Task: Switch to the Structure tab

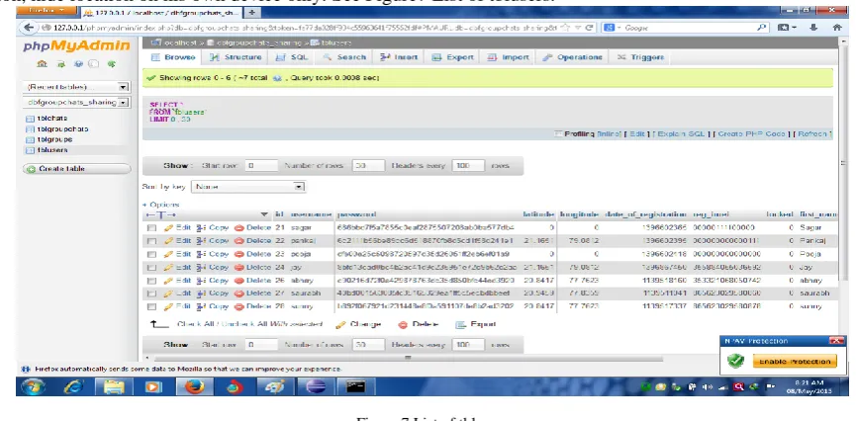Action: pyautogui.click(x=236, y=57)
